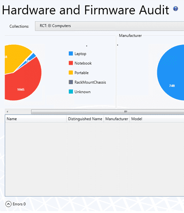Select the Laptop legend label
184x213 pixels.
[x=81, y=54]
